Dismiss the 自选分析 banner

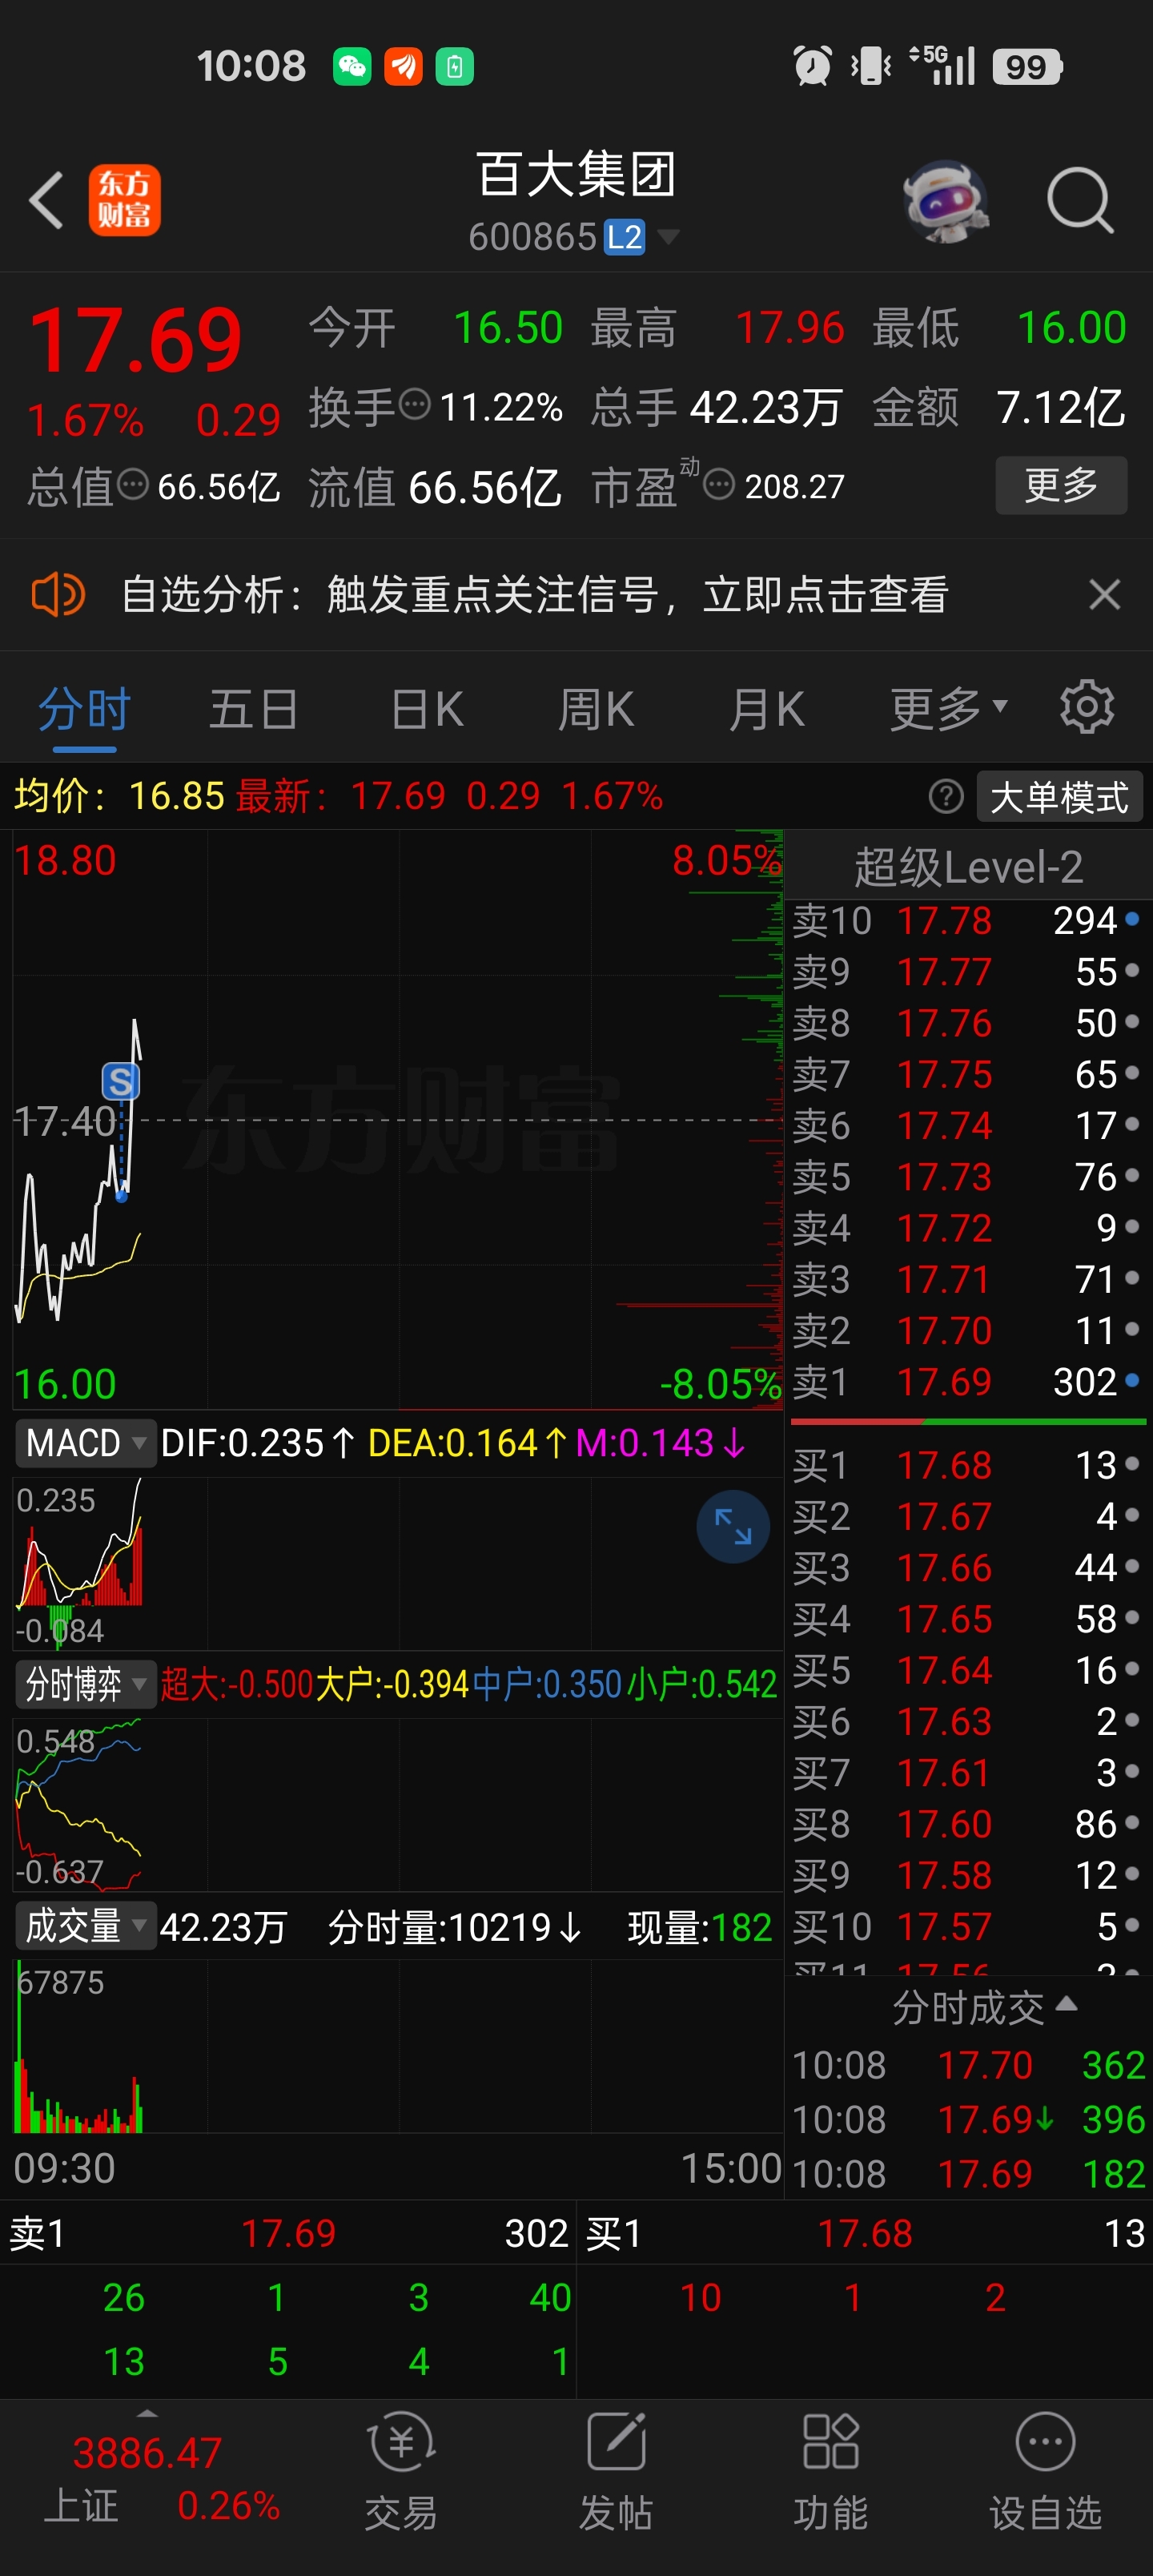click(1104, 594)
